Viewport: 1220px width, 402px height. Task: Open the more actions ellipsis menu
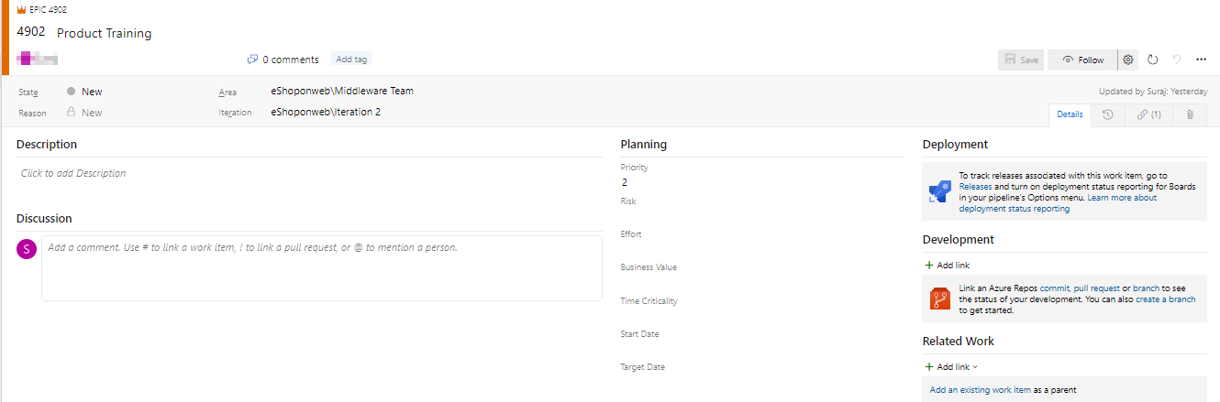tap(1202, 60)
